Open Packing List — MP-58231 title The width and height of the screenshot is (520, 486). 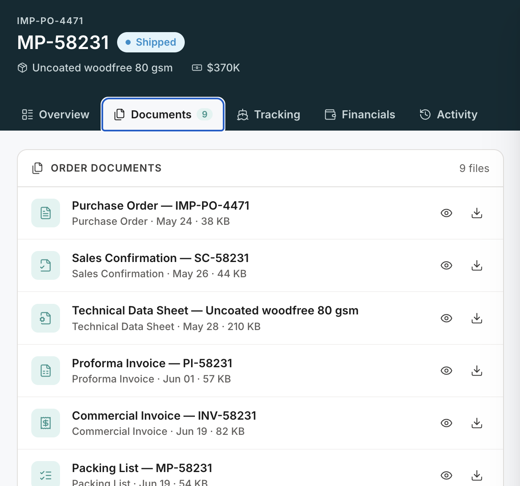142,468
